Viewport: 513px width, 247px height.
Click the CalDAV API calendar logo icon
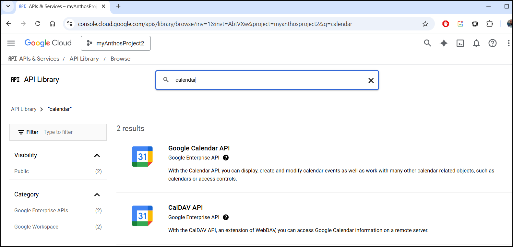(x=142, y=216)
